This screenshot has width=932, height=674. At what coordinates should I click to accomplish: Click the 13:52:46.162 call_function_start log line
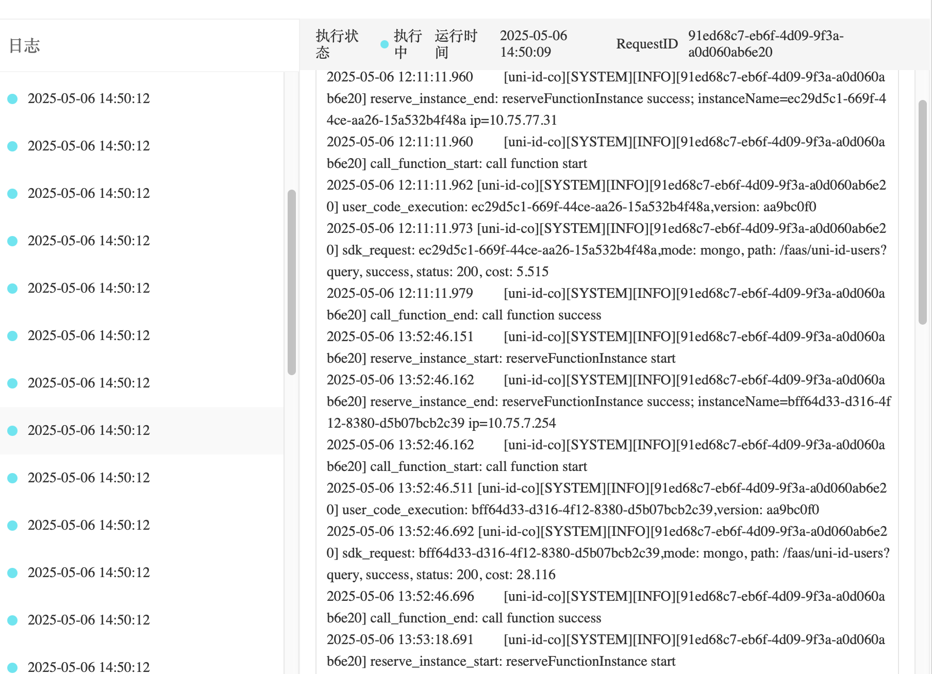pos(606,456)
